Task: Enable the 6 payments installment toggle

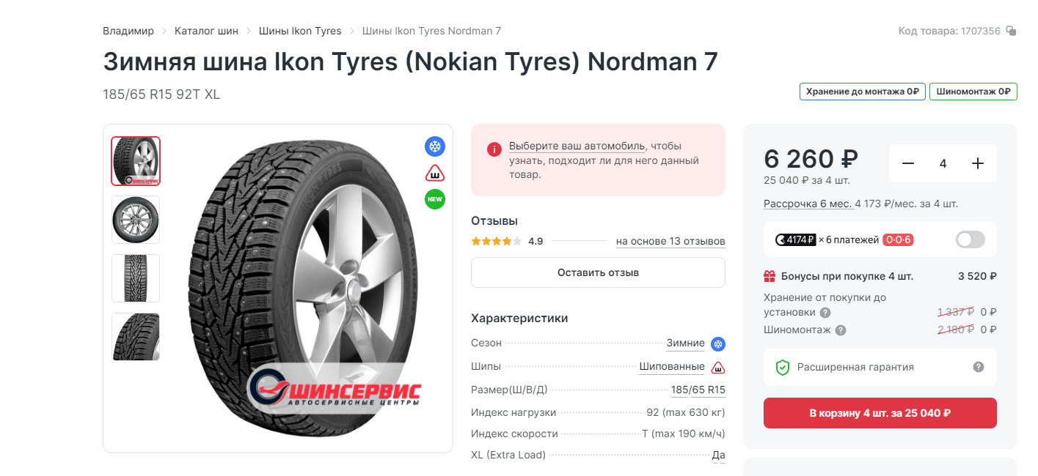Action: 970,239
